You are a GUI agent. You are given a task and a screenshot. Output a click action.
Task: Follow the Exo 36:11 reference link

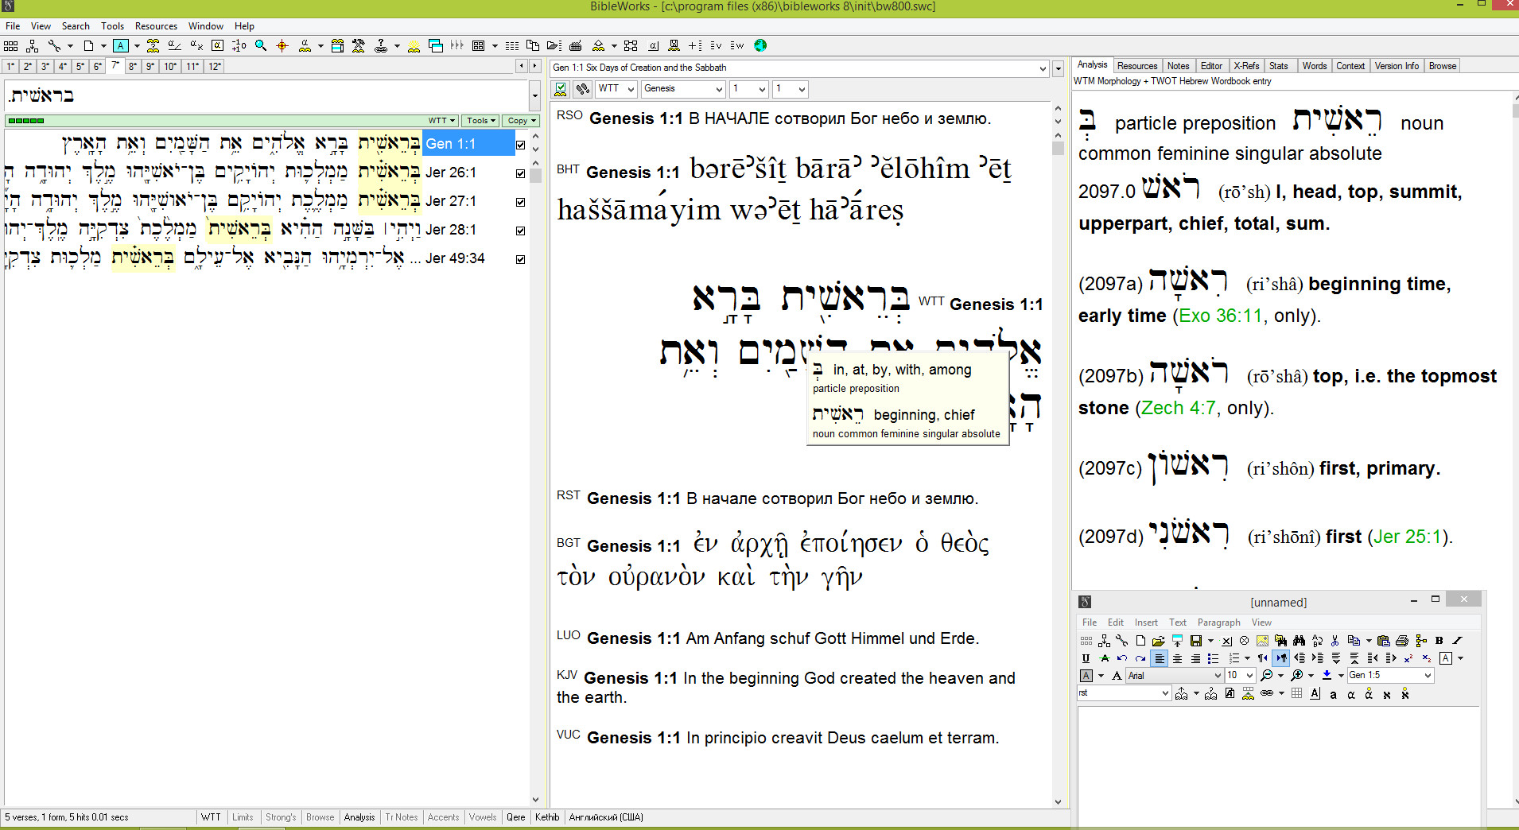(1220, 316)
